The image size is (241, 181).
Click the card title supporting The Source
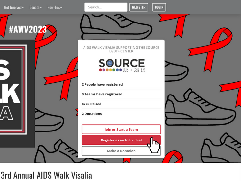tap(121, 50)
